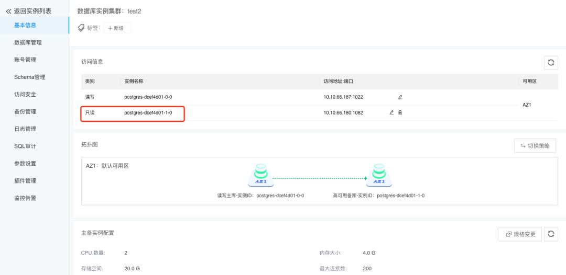This screenshot has height=275, width=566.
Task: Refresh the 主备实例配置 section
Action: [551, 234]
